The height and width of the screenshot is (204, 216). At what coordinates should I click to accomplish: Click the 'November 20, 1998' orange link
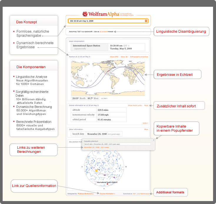click(x=92, y=147)
